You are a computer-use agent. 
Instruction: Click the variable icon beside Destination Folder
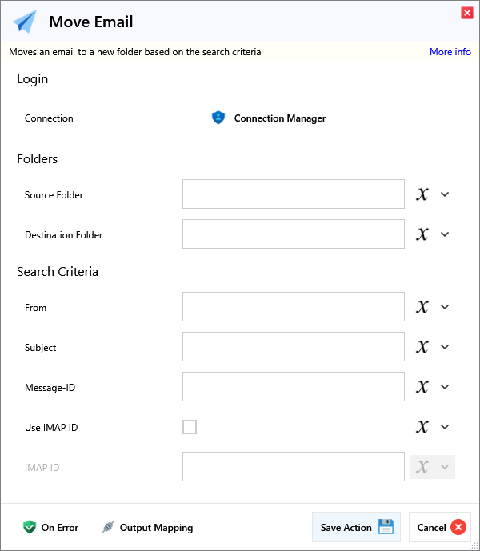422,234
